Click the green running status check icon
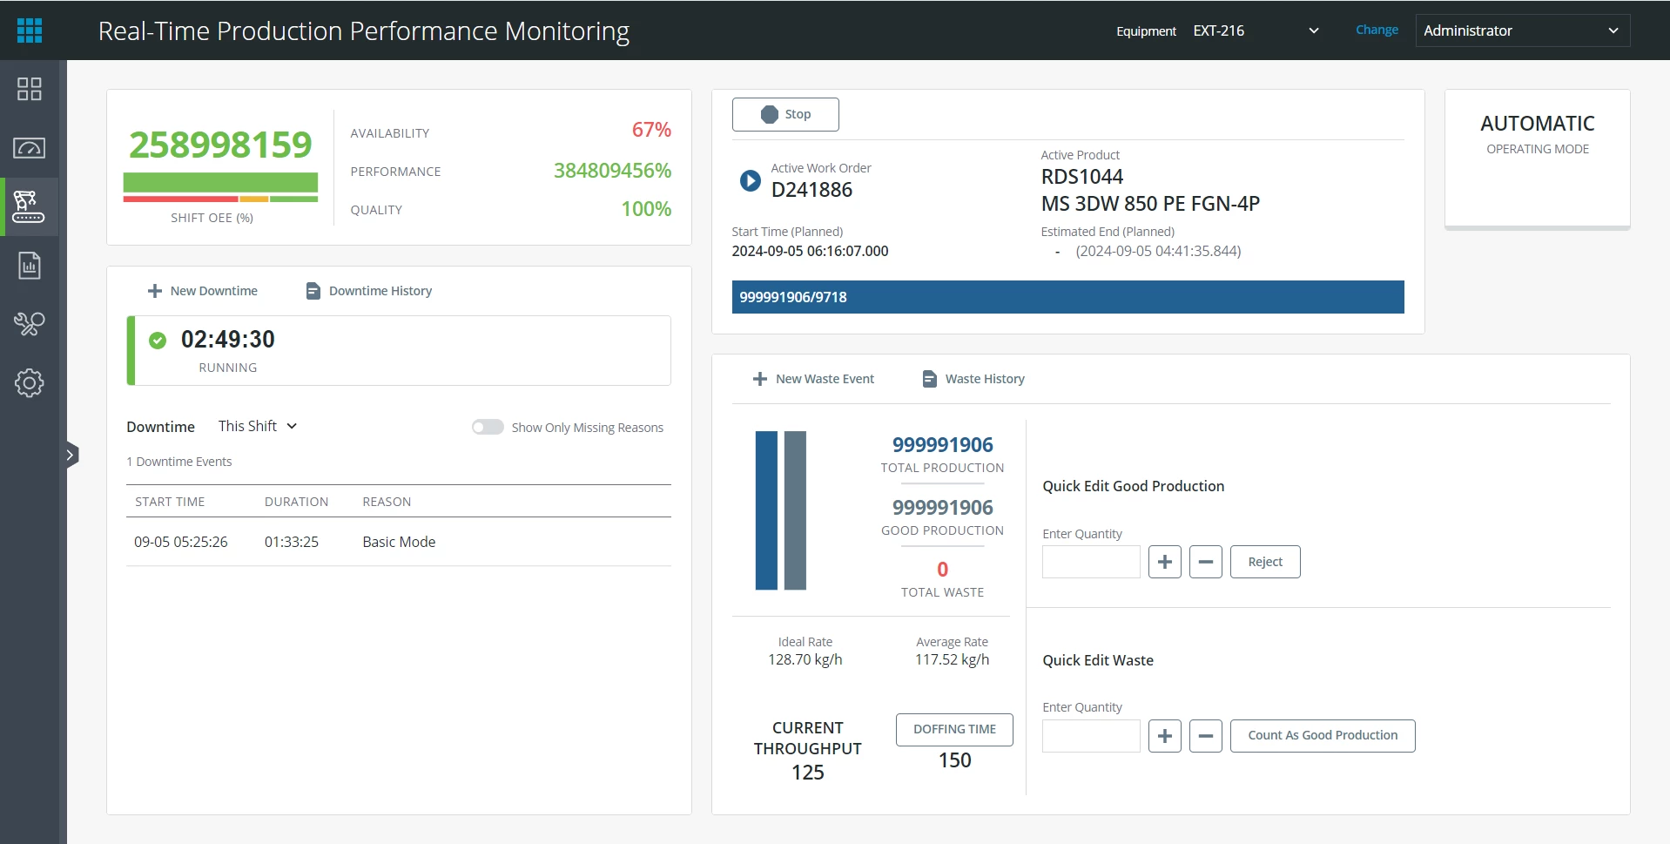This screenshot has width=1670, height=844. coord(158,340)
